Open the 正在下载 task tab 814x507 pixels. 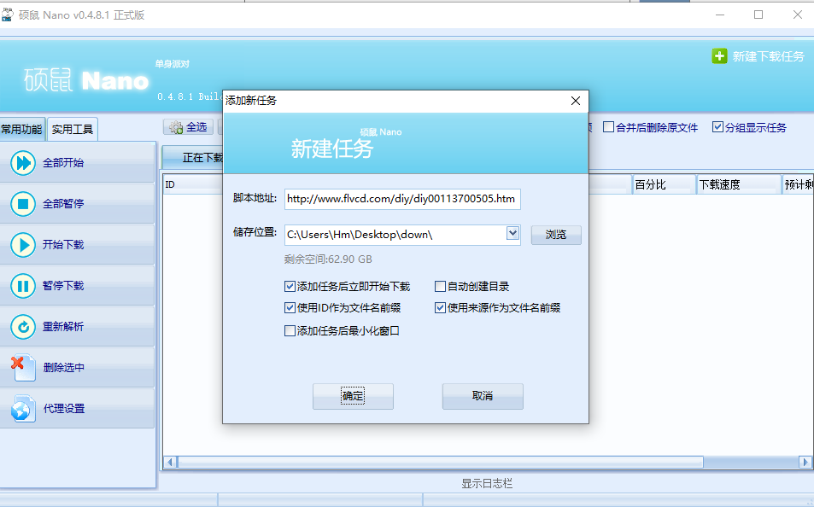[192, 158]
